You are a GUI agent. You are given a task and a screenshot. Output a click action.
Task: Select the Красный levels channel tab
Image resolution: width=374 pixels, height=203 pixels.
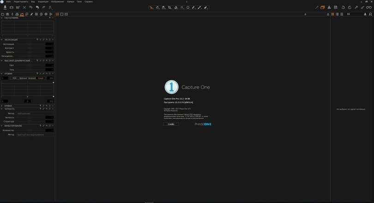[23, 78]
